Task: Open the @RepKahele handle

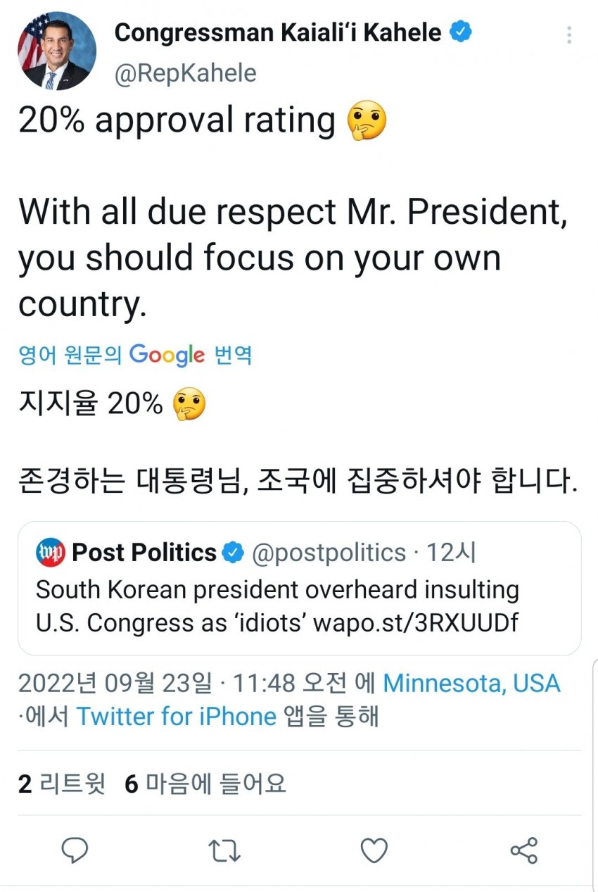Action: click(185, 73)
